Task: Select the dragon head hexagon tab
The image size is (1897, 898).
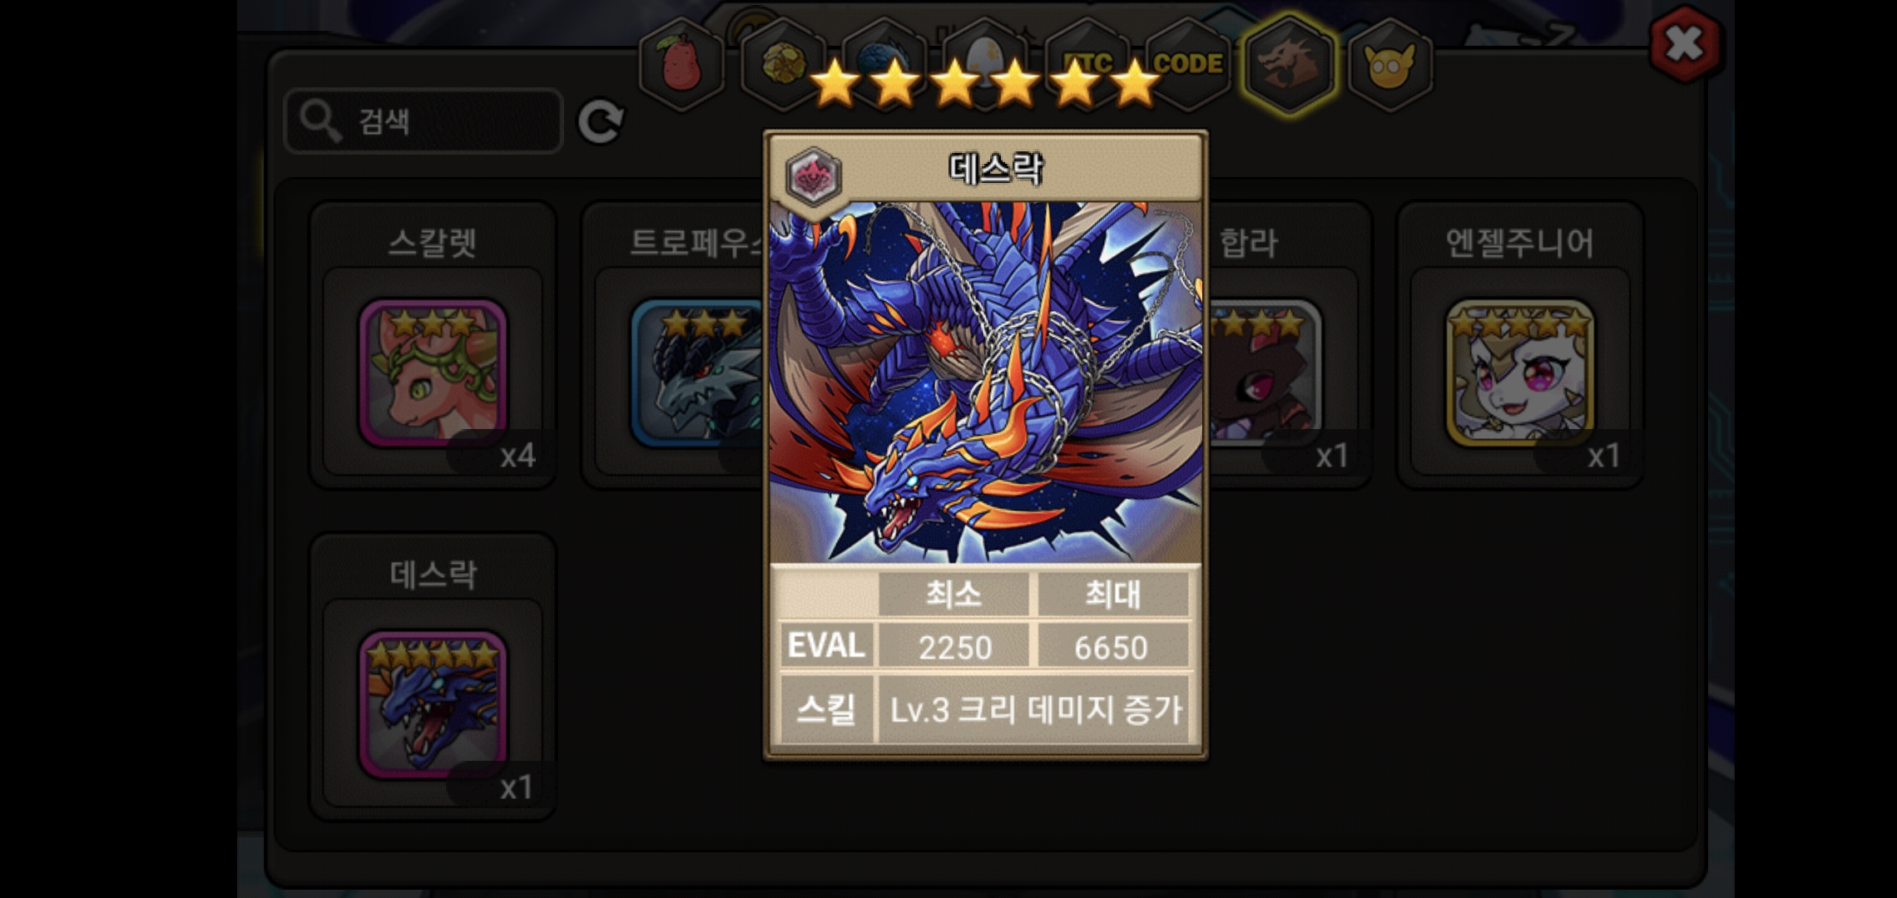Action: [1289, 64]
